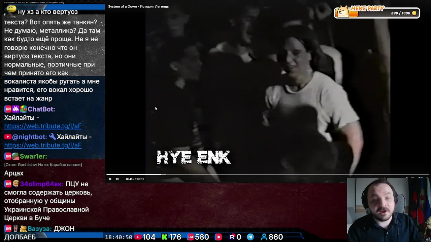
Task: Seek on the video progress bar
Action: pos(268,174)
